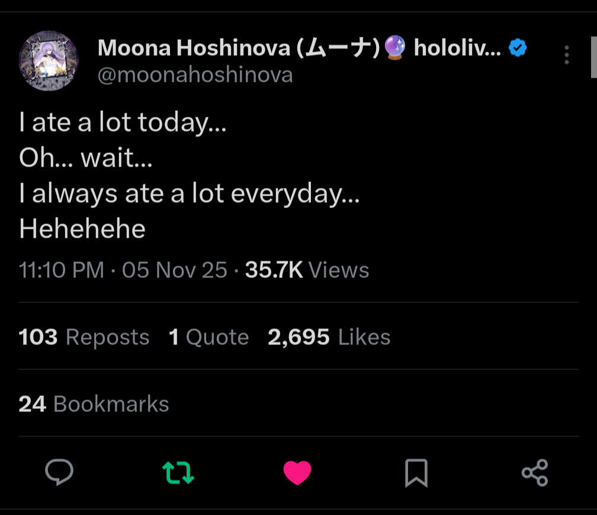Toggle the bookmark icon under the tweet
Screen dimensions: 597x515
point(416,473)
